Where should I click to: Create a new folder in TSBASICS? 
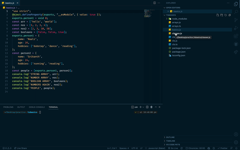coord(221,15)
